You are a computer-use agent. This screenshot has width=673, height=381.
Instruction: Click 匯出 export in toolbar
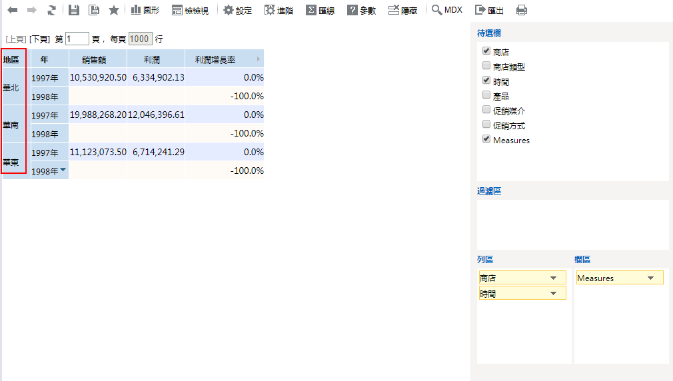click(489, 10)
